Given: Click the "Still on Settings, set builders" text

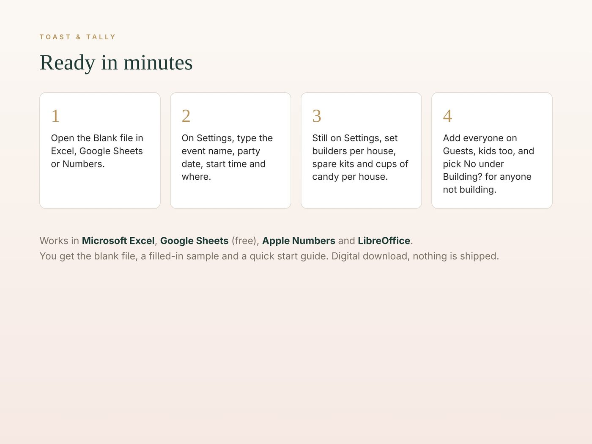Looking at the screenshot, I should coord(360,157).
